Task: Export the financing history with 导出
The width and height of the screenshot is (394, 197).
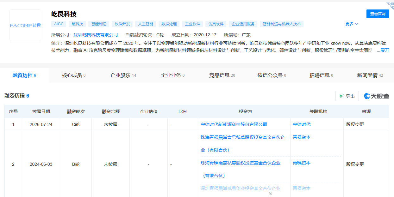Action: point(347,96)
